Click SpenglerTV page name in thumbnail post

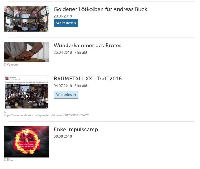(13, 78)
